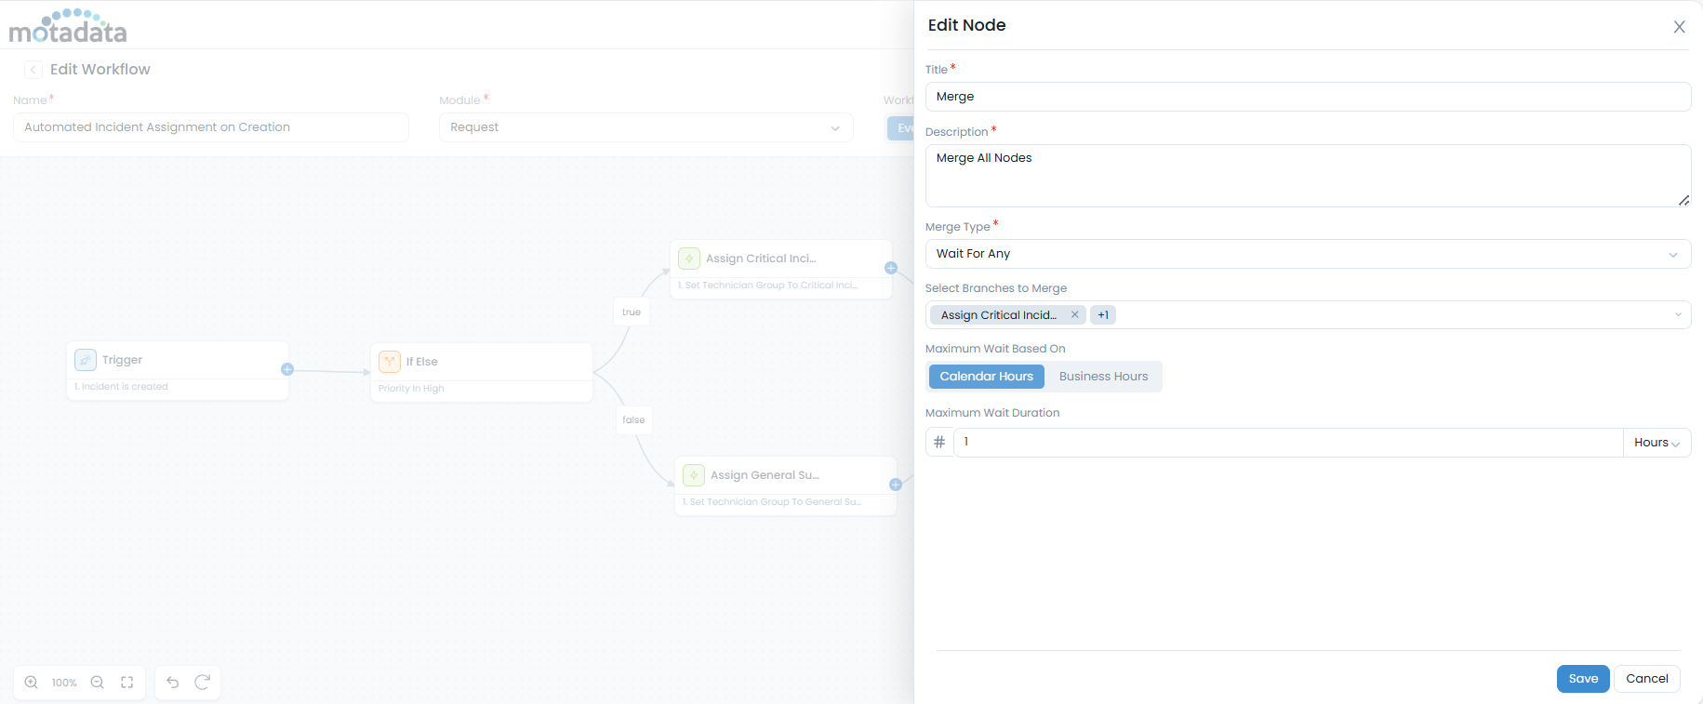
Task: Redo the workflow change
Action: (x=202, y=683)
